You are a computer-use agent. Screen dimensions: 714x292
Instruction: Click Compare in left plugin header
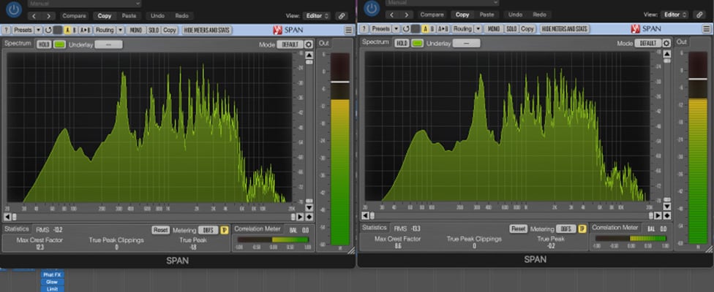[x=74, y=16]
